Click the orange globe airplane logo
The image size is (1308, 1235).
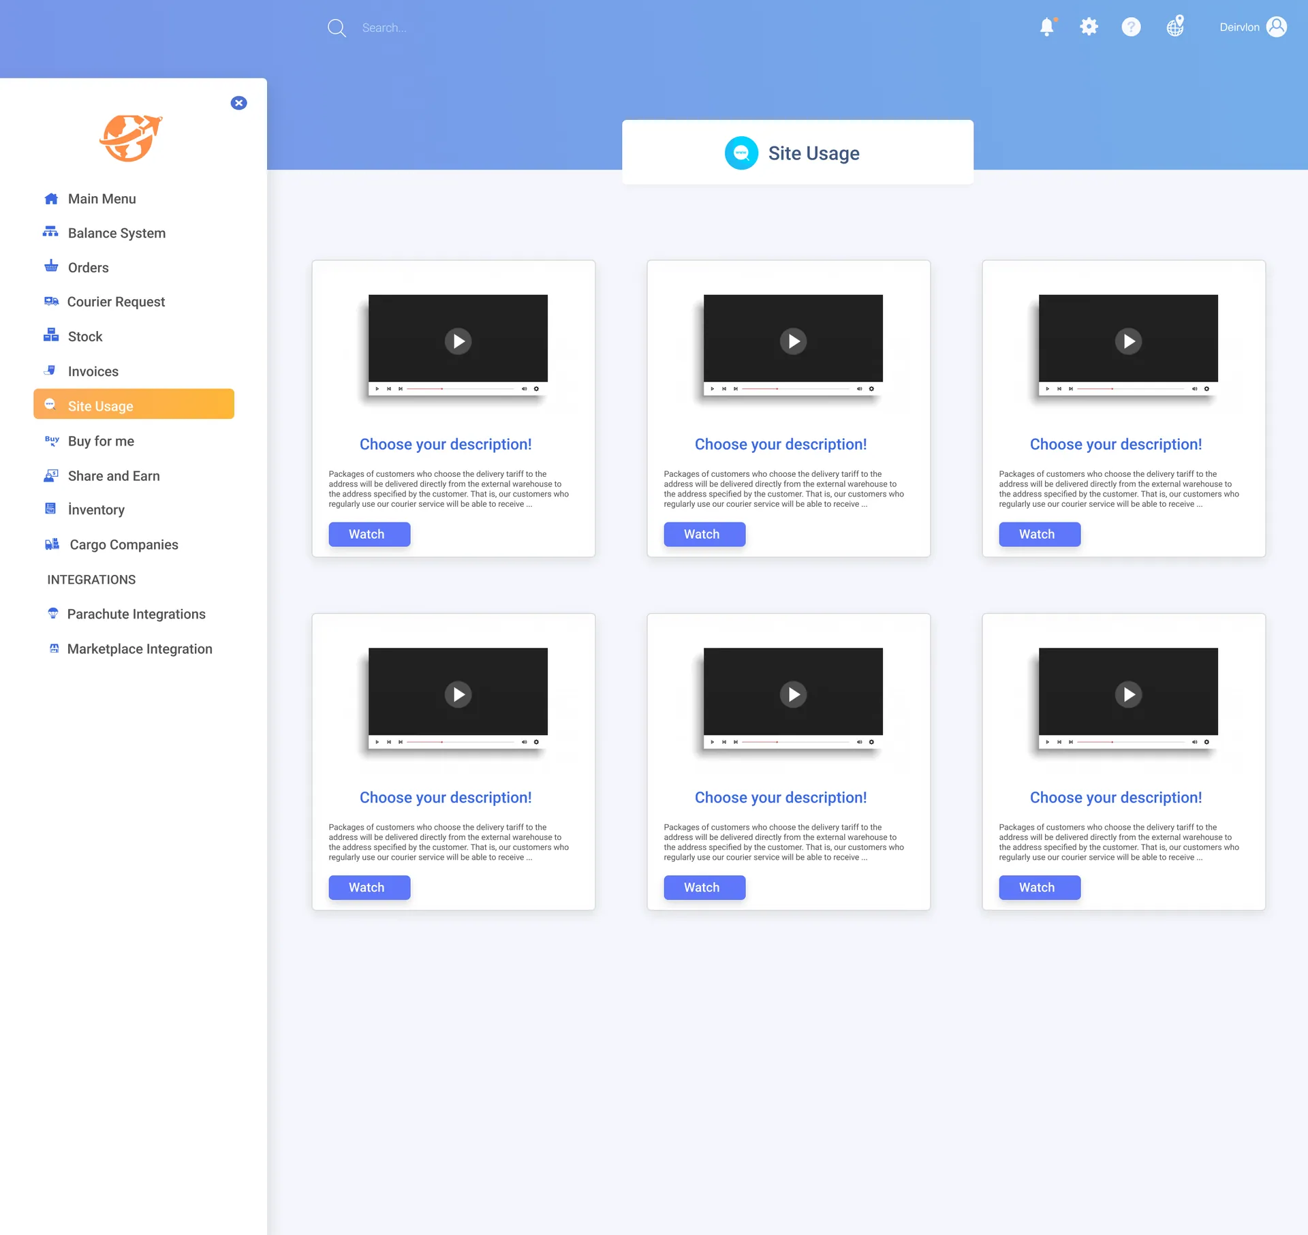pos(130,138)
